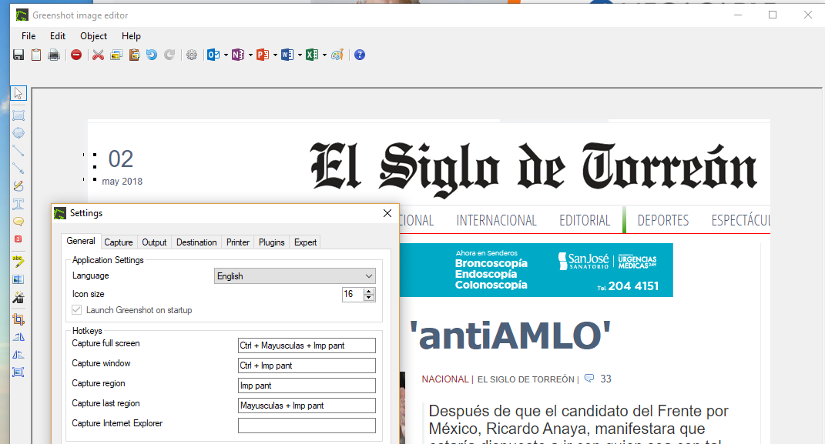The height and width of the screenshot is (444, 825).
Task: Send image to OneNote
Action: (238, 55)
